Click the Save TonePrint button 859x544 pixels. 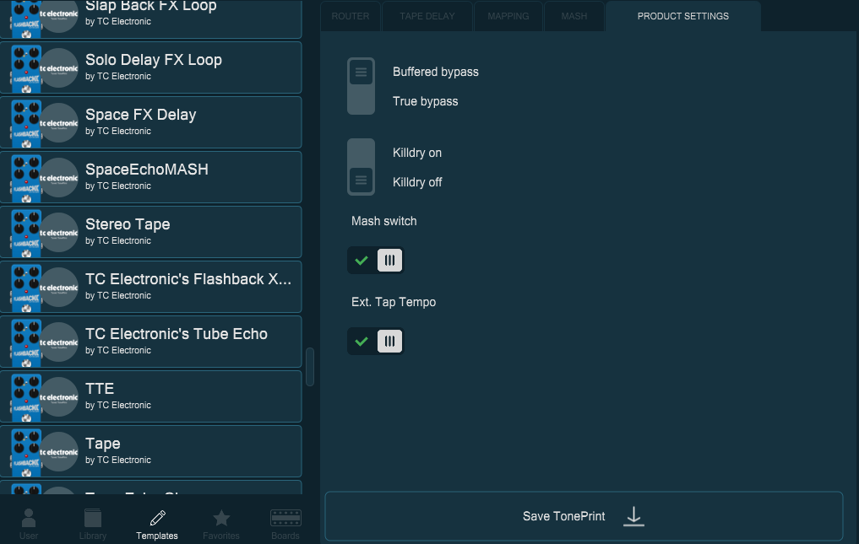coord(584,516)
